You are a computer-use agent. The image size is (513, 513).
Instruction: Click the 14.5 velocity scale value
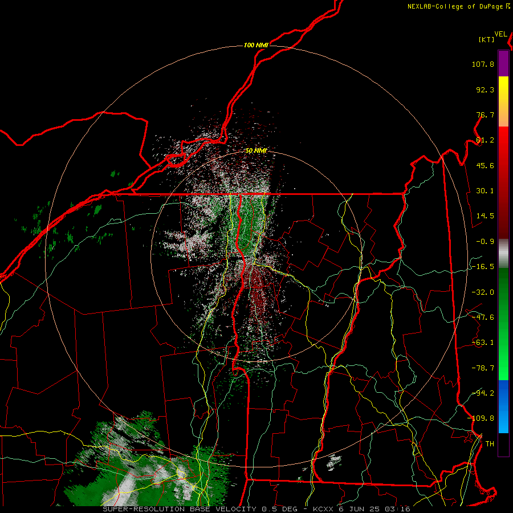coord(485,216)
